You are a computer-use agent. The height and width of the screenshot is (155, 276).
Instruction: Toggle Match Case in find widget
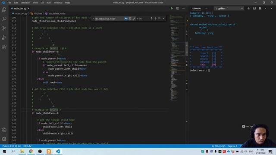pyautogui.click(x=126, y=19)
